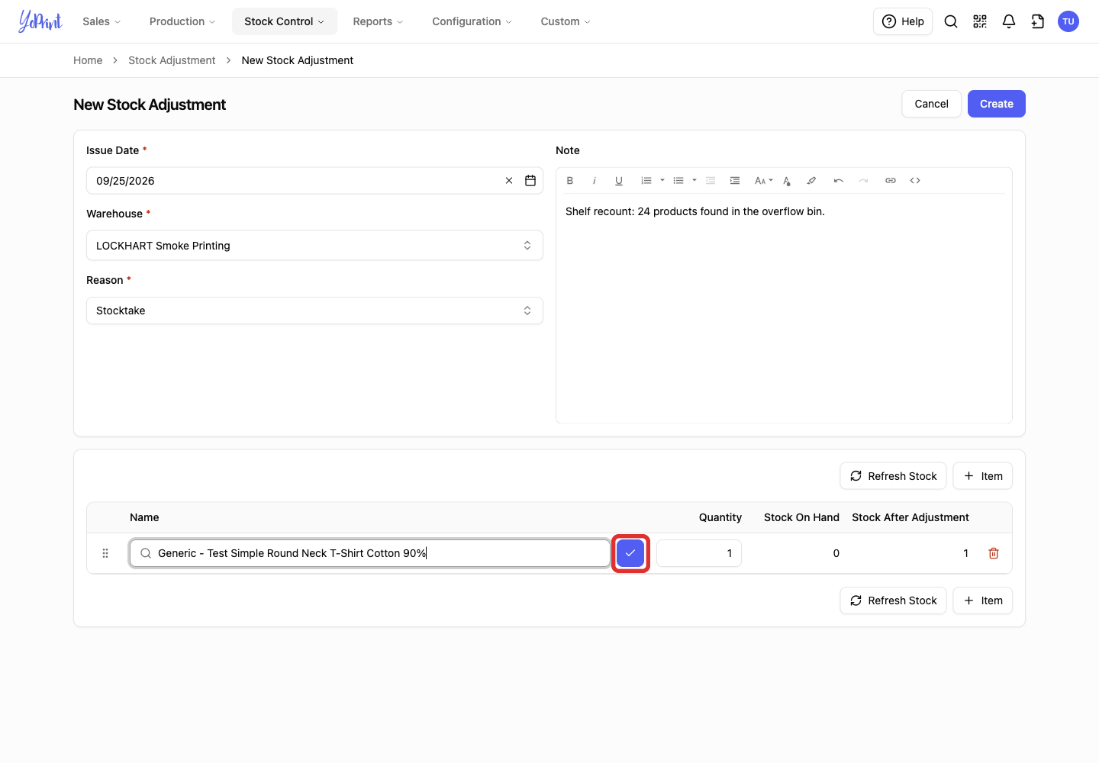Image resolution: width=1099 pixels, height=763 pixels.
Task: Open the quick-create document icon
Action: point(1038,21)
